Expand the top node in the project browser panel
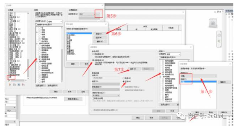The height and width of the screenshot is (135, 236). (227, 14)
